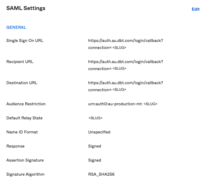The height and width of the screenshot is (178, 209).
Task: Click the Name ID Format label
Action: 22,132
